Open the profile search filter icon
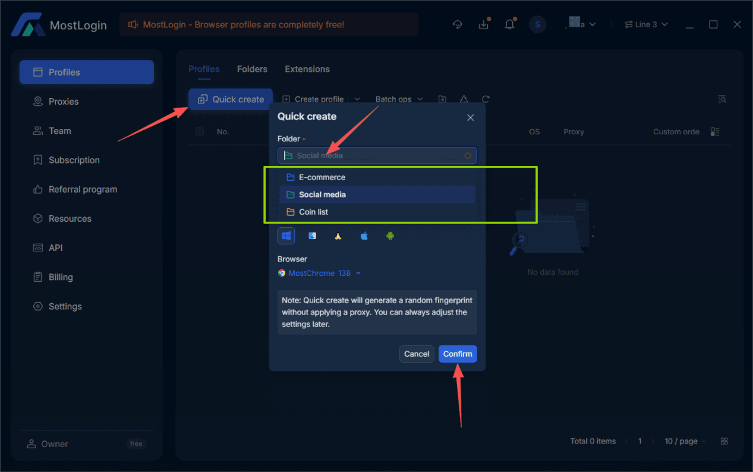753x472 pixels. (x=722, y=99)
